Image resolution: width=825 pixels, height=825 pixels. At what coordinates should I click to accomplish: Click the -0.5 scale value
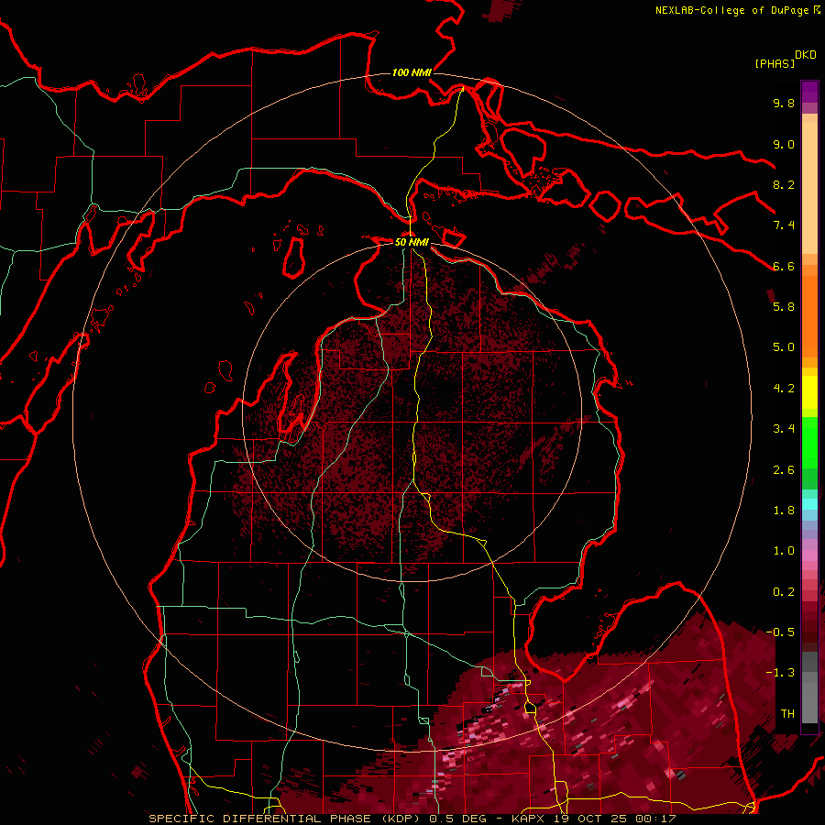[780, 632]
